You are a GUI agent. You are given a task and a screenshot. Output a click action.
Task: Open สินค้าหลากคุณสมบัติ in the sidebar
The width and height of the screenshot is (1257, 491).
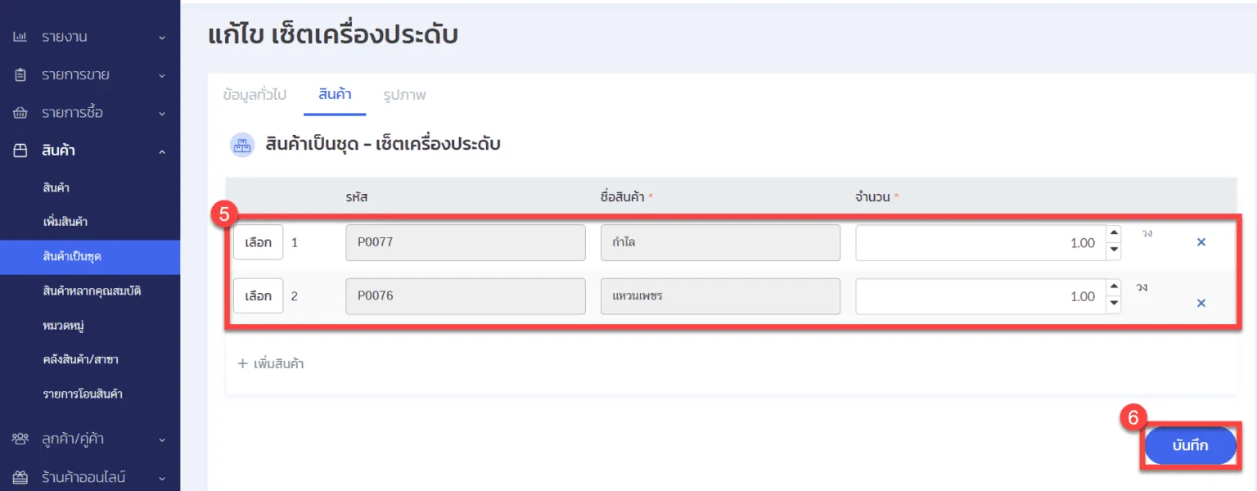92,291
